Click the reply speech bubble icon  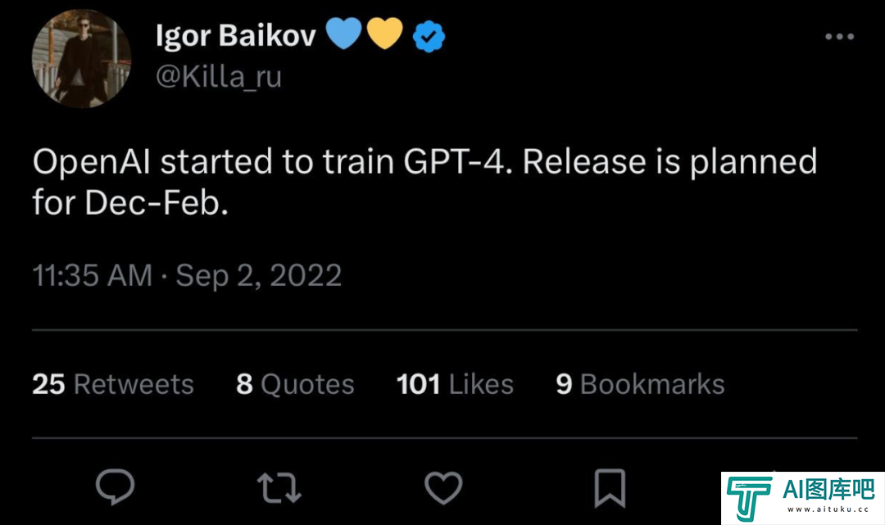pyautogui.click(x=116, y=487)
